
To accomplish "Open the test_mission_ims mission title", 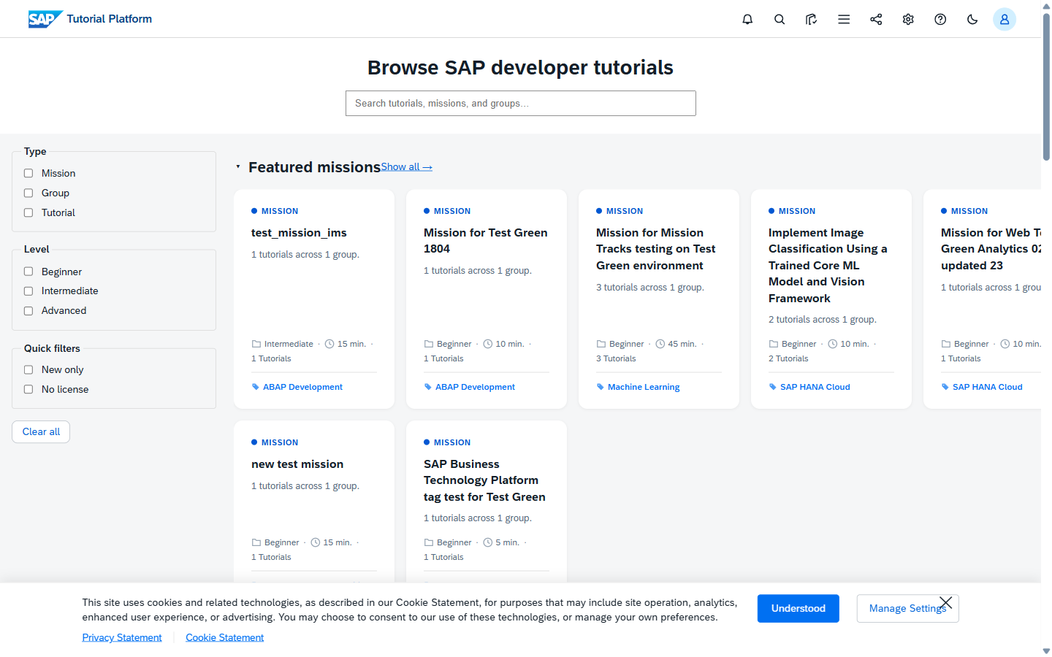I will click(300, 233).
